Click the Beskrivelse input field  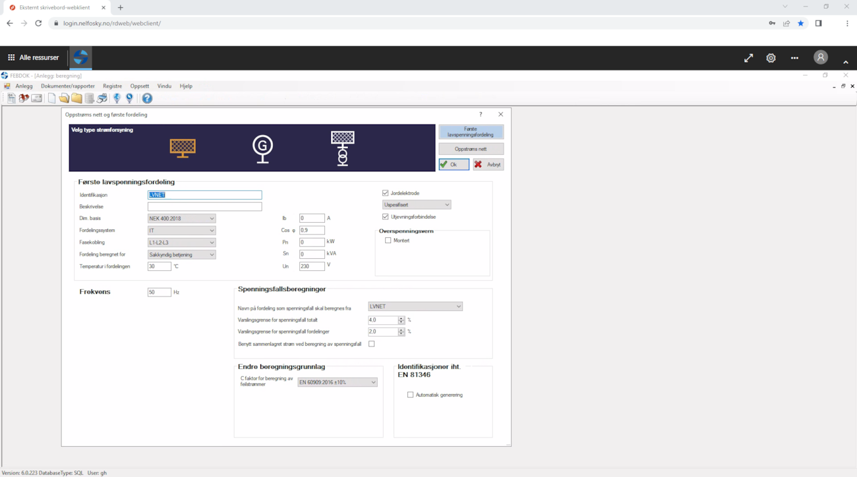(204, 207)
